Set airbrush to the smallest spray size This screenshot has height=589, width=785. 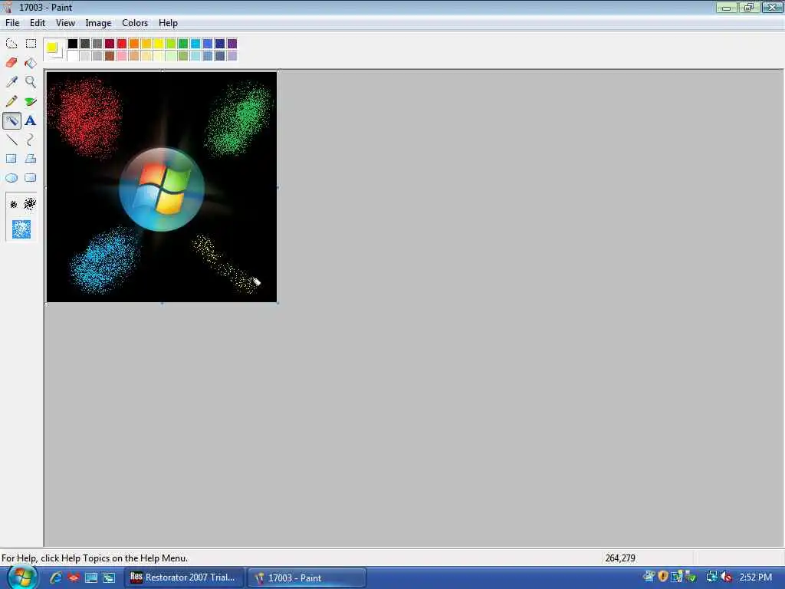coord(14,204)
